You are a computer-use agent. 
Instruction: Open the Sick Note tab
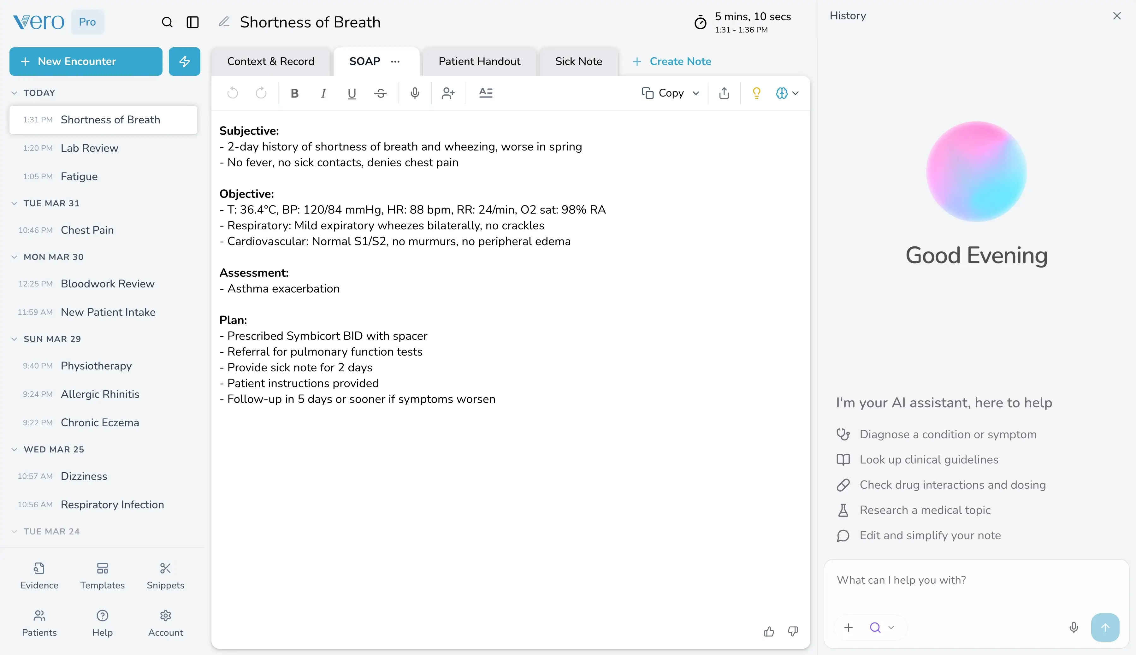579,61
